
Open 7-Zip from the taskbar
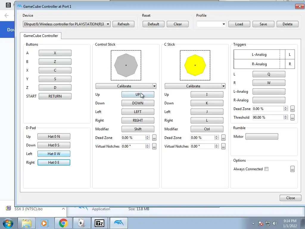[x=99, y=223]
